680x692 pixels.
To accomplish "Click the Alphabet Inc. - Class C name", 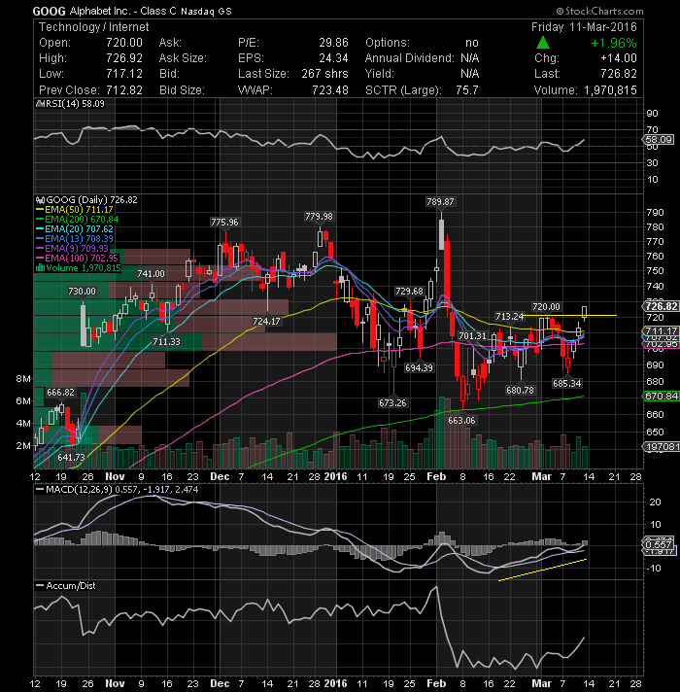I will click(x=123, y=11).
